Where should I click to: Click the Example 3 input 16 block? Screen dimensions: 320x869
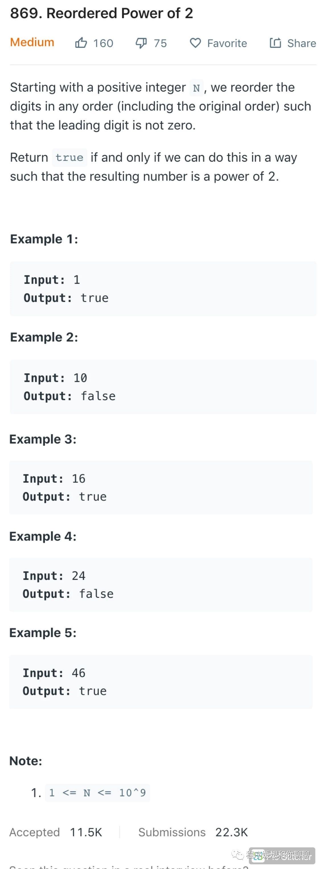(x=161, y=487)
